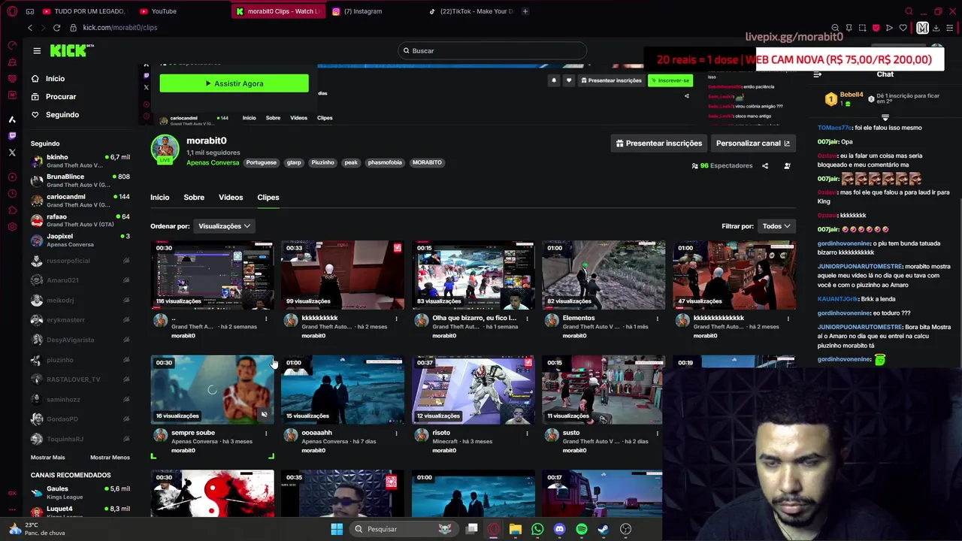Open a new browser tab with plus icon
Image resolution: width=962 pixels, height=541 pixels.
[x=525, y=11]
